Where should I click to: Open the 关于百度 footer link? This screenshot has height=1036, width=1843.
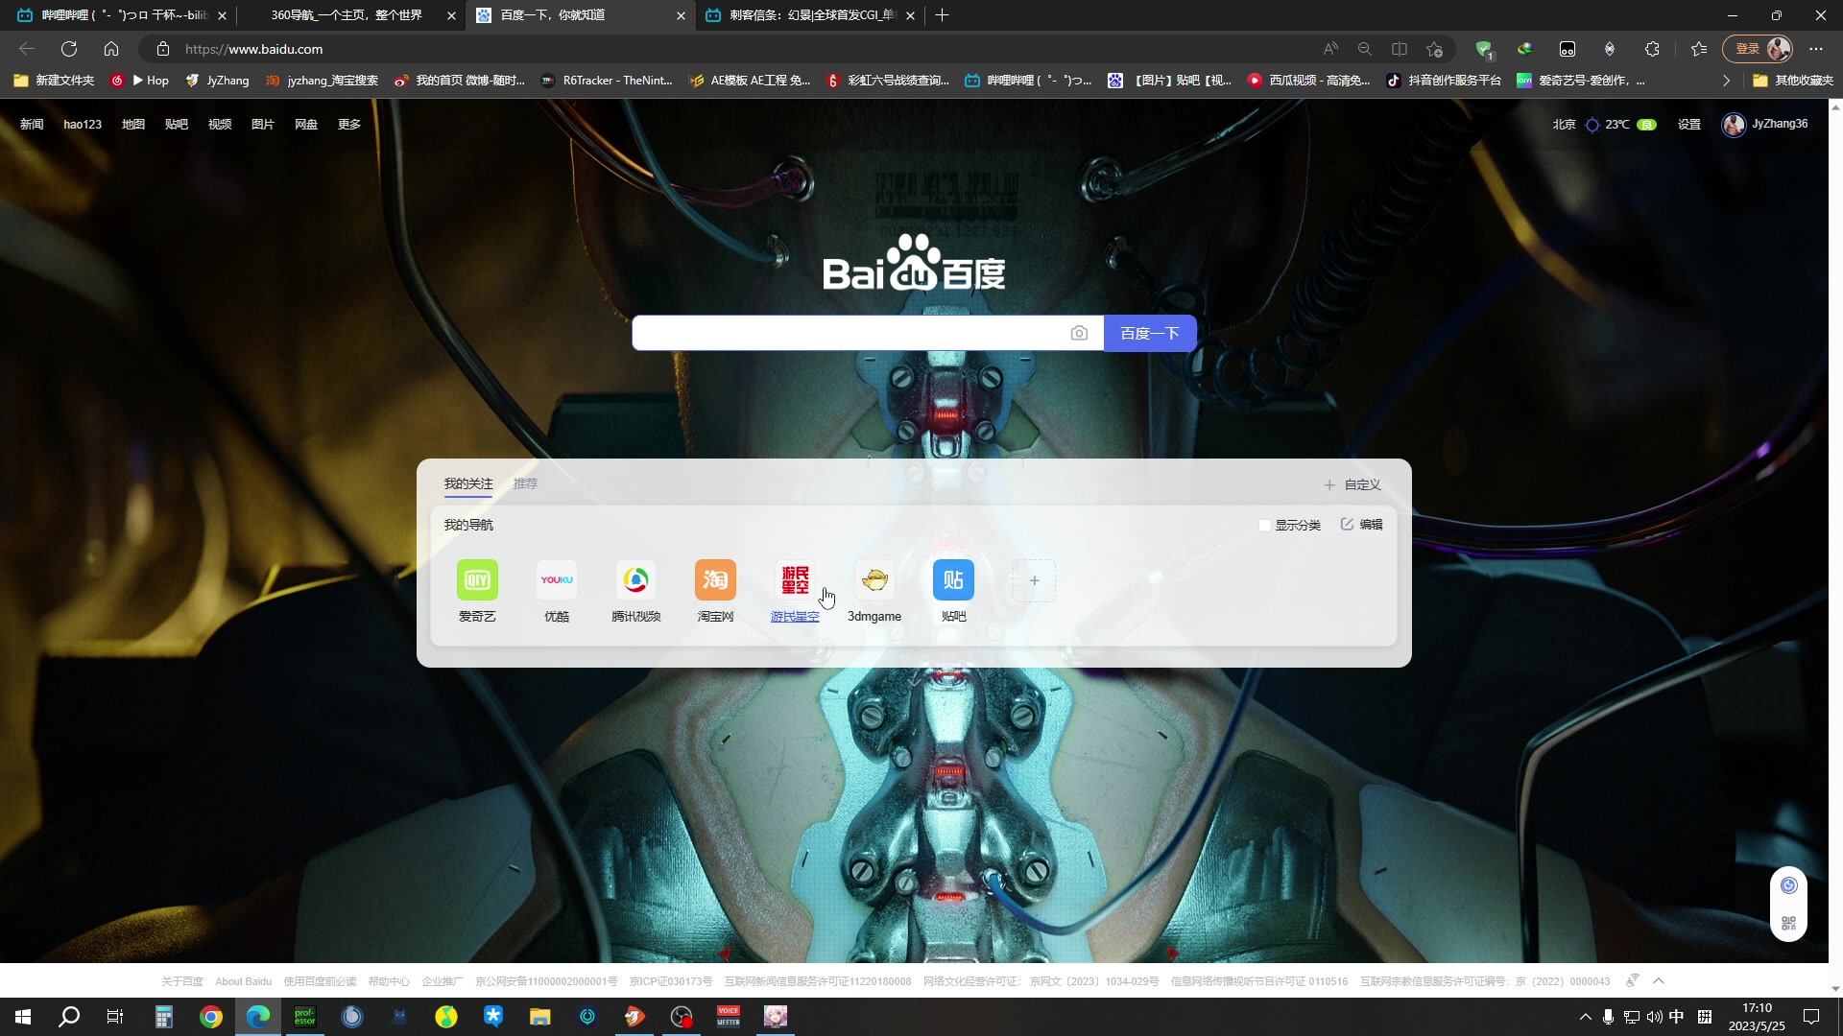[182, 981]
